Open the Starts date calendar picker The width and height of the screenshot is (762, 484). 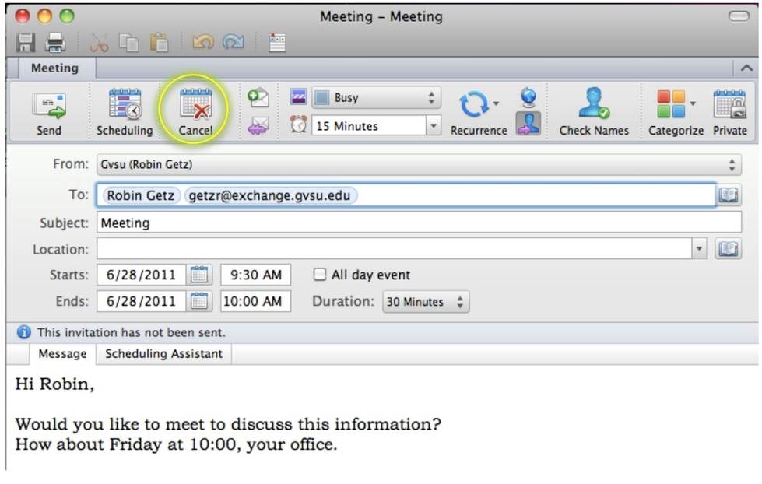(x=199, y=275)
